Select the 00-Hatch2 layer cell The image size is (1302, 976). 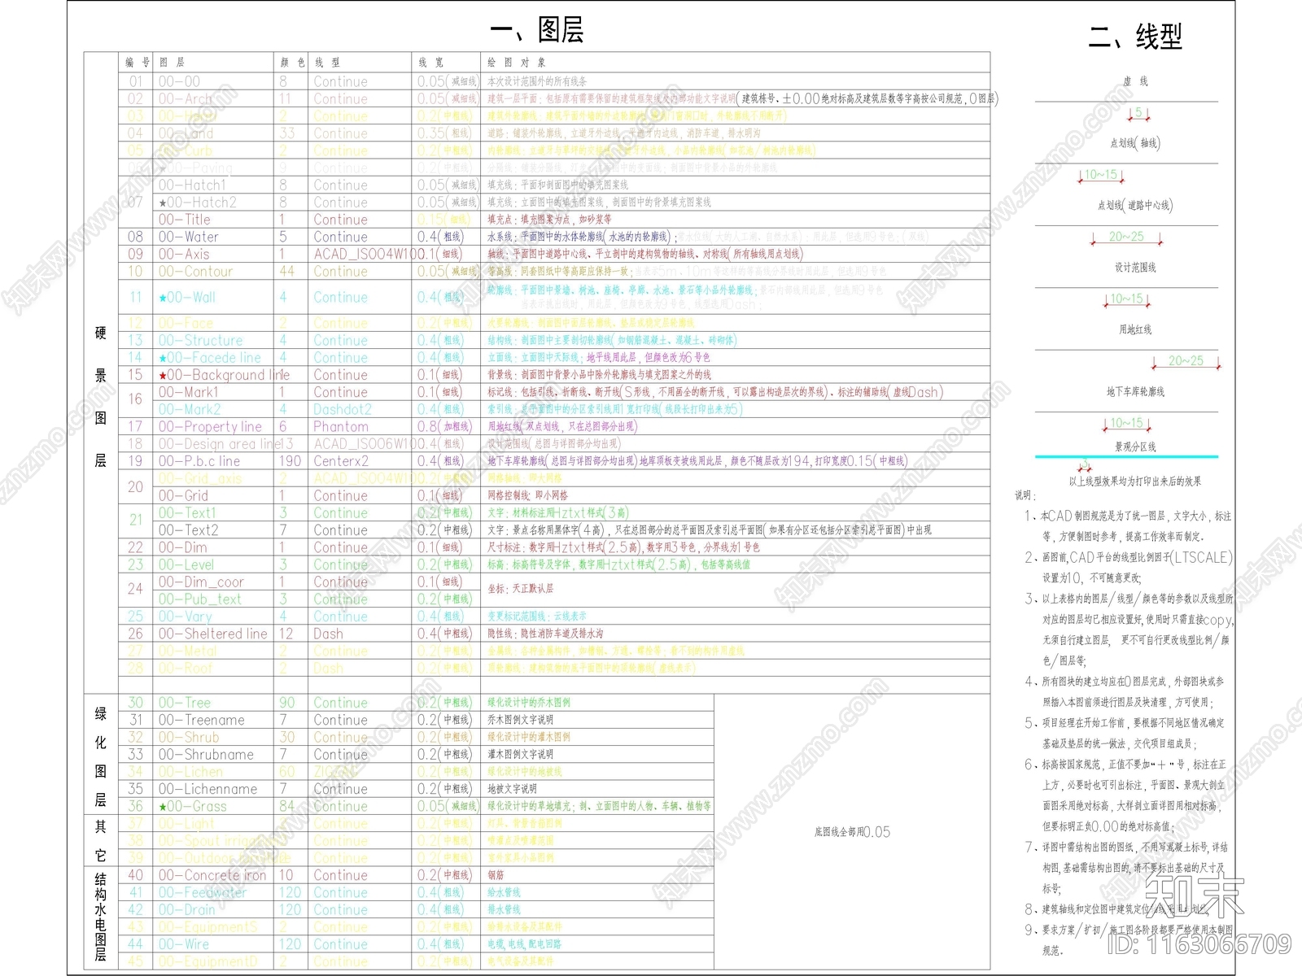point(198,202)
